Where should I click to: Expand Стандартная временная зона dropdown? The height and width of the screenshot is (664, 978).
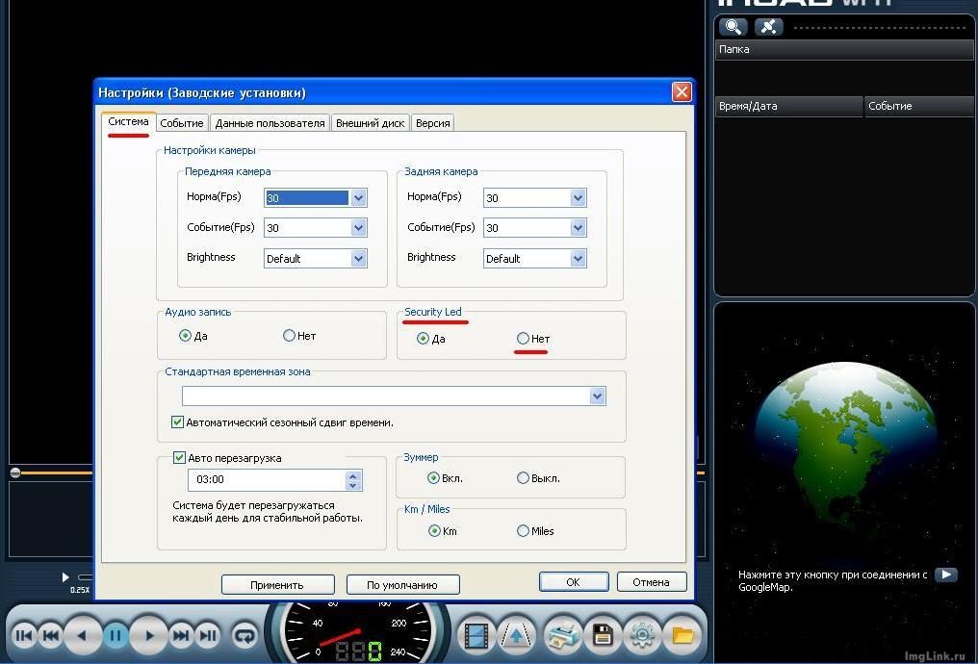(597, 396)
